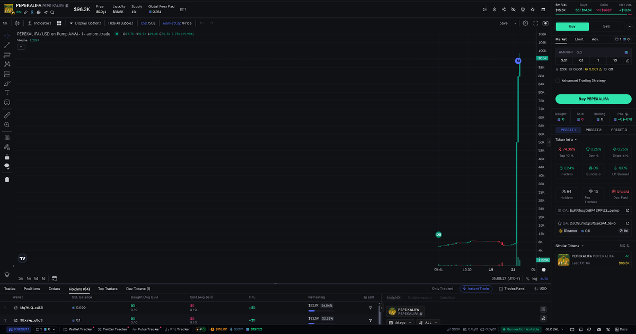This screenshot has width=636, height=334.
Task: Switch between USD/SOL display
Action: pos(148,23)
